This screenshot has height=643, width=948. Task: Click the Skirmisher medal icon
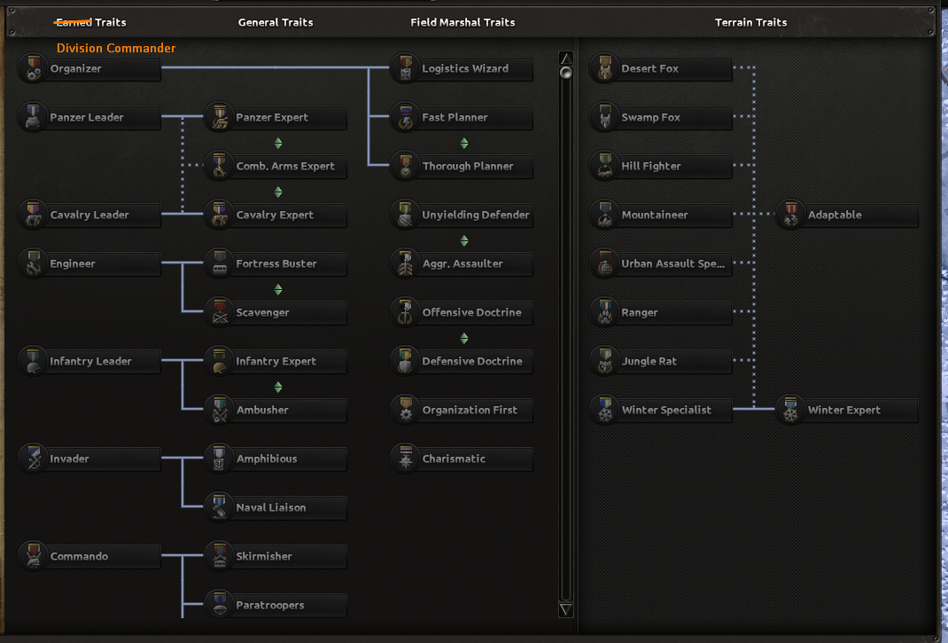coord(220,556)
